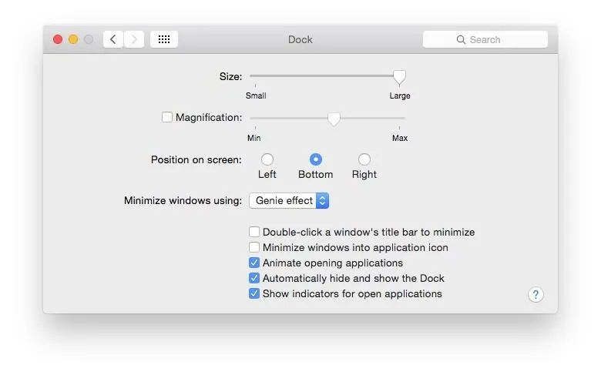This screenshot has height=375, width=601.
Task: Open help with the question mark button
Action: point(536,295)
